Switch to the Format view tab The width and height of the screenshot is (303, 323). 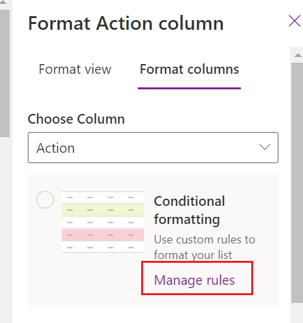[x=75, y=69]
